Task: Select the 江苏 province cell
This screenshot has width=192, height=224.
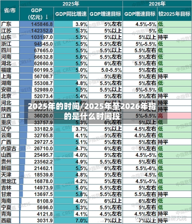Action: (x=10, y=31)
